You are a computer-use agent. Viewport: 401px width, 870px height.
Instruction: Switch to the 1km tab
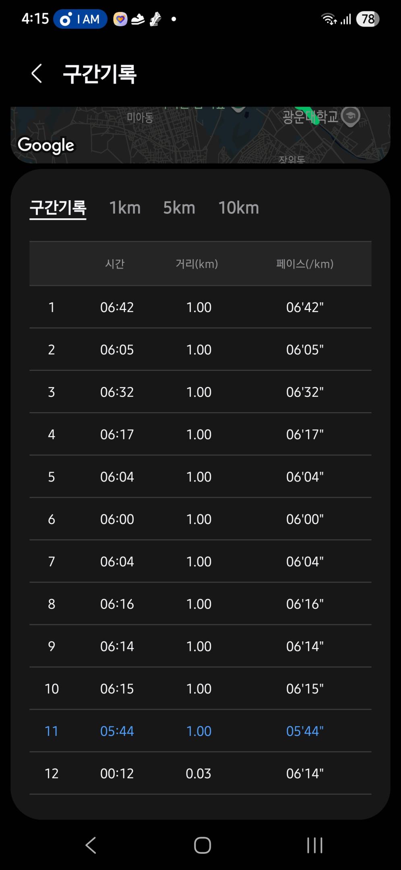[125, 208]
